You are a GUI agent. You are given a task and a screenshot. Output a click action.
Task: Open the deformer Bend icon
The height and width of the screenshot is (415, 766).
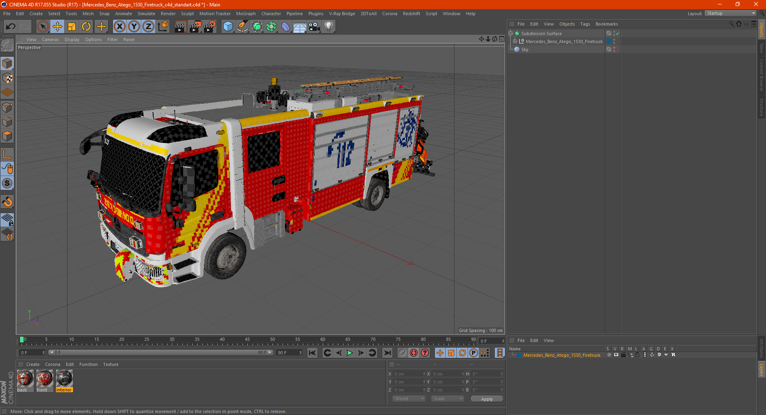tap(286, 27)
